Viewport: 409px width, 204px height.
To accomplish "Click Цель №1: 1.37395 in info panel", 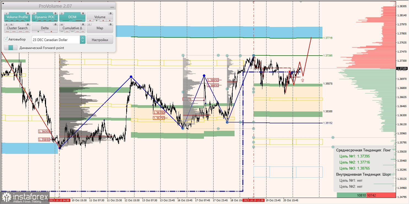I will click(x=355, y=156).
